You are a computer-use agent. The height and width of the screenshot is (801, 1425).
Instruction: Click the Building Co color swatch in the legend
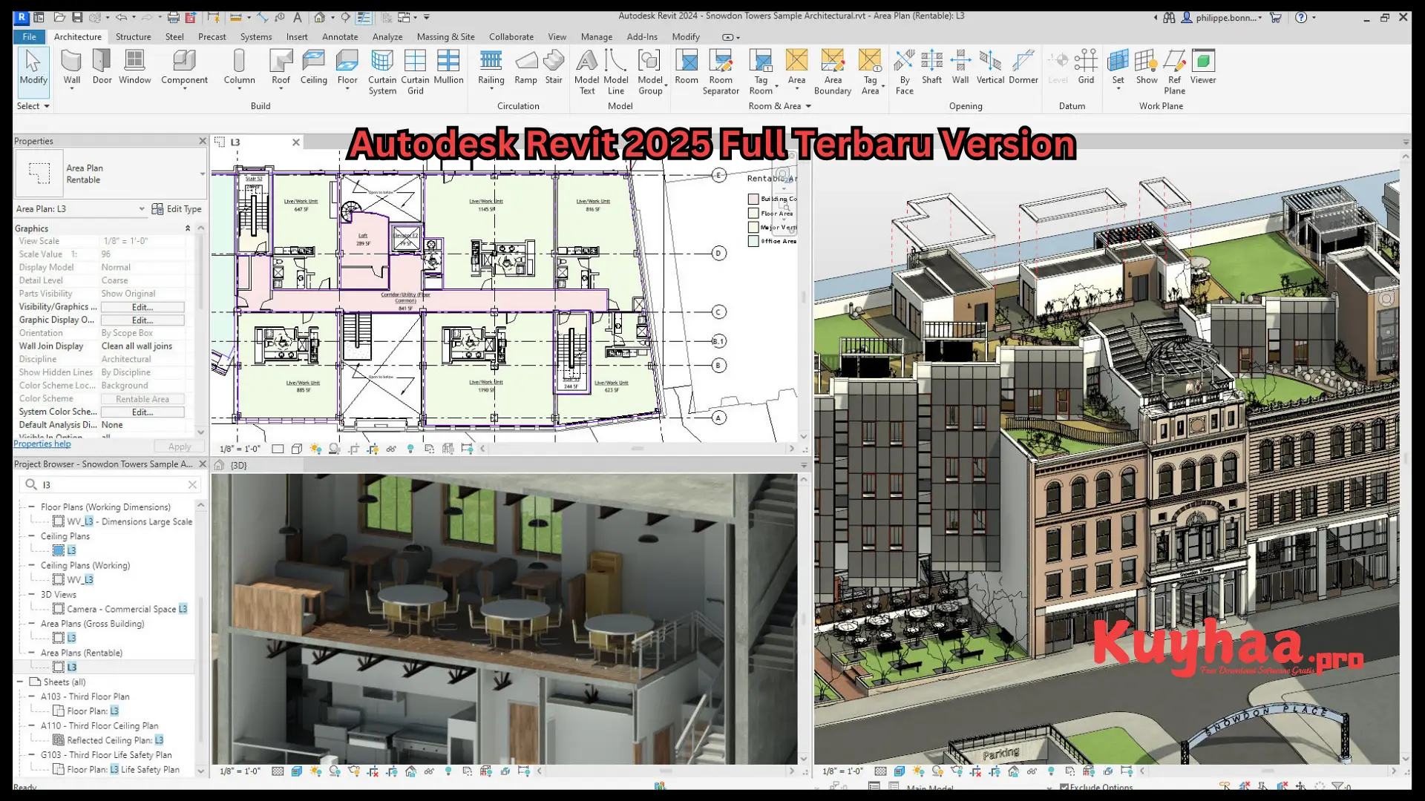point(753,199)
